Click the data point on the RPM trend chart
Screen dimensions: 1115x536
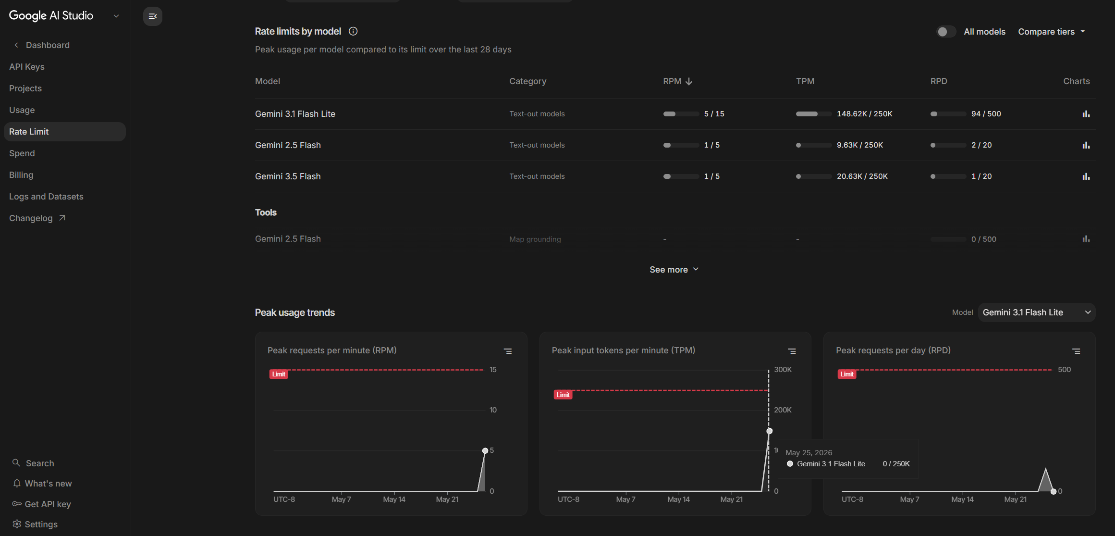[x=485, y=450]
